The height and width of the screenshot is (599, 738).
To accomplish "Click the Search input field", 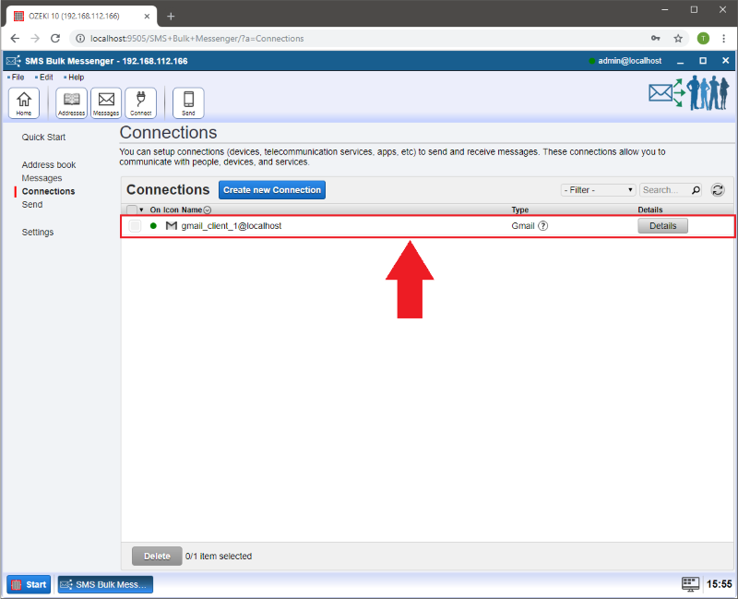I will [663, 190].
